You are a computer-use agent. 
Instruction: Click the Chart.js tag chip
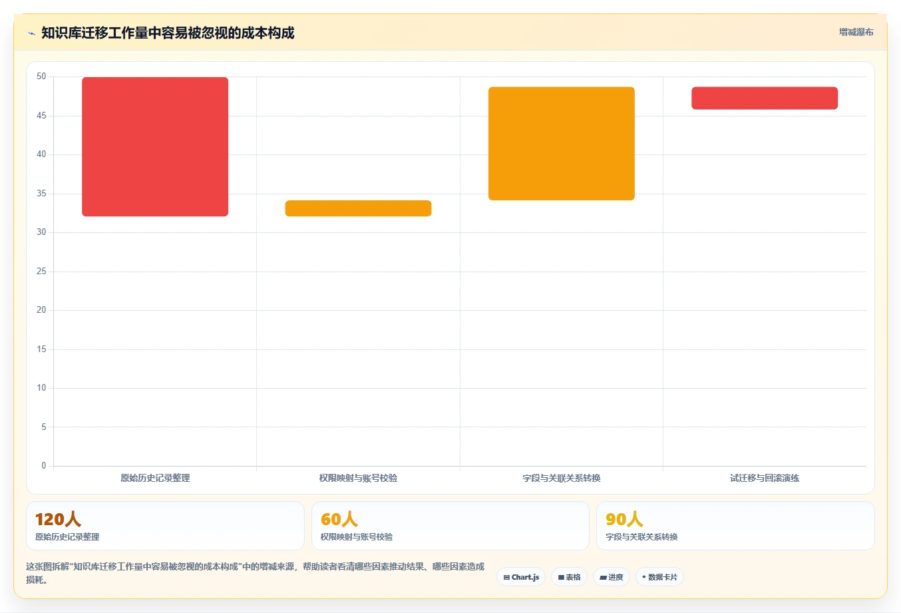(x=521, y=577)
